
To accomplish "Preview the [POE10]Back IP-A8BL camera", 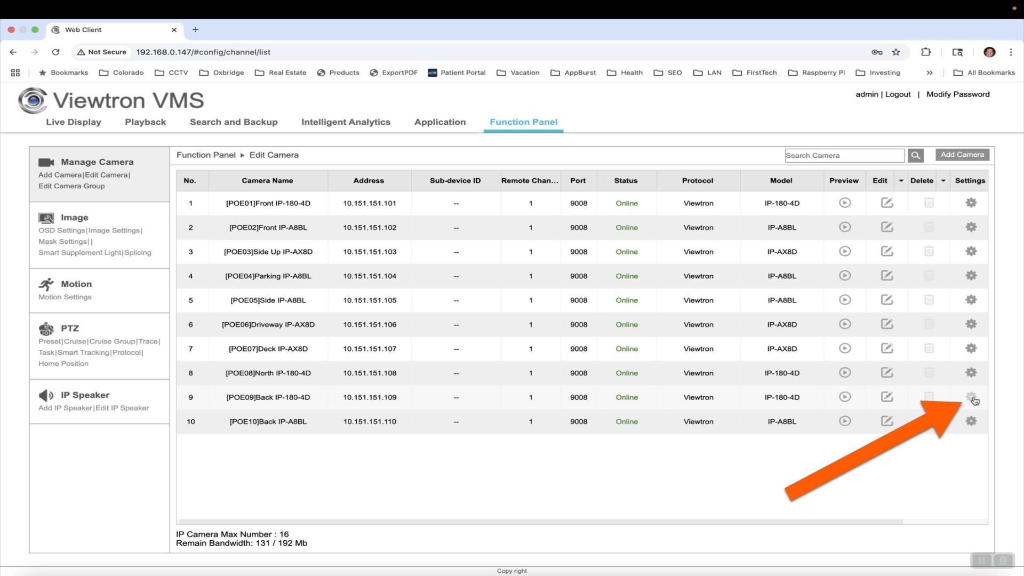I will tap(845, 421).
